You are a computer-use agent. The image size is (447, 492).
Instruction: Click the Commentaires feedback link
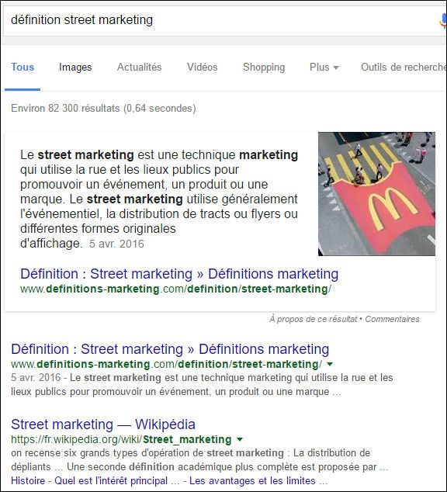[x=392, y=319]
